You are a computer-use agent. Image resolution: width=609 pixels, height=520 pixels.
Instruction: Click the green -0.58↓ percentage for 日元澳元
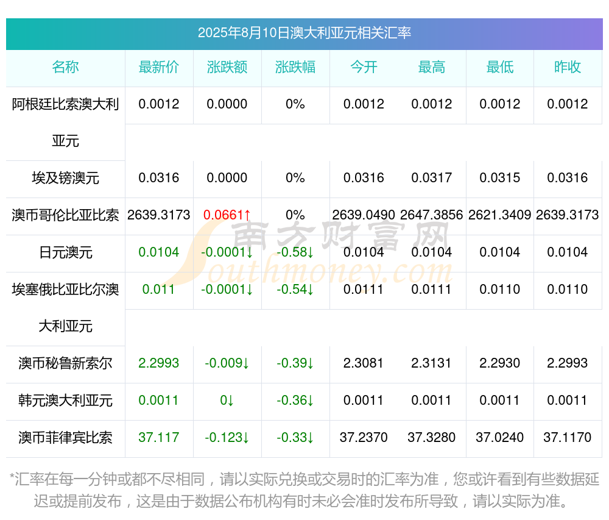pos(295,252)
